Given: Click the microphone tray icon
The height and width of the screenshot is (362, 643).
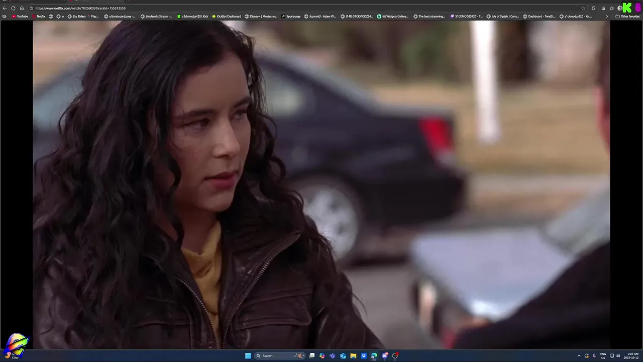Looking at the screenshot, I should (x=594, y=355).
